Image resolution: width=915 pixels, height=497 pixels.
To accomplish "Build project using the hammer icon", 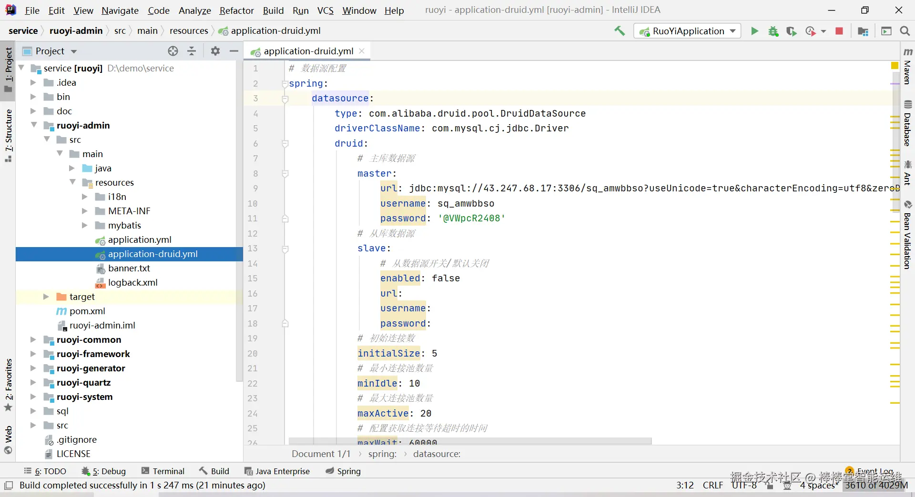I will (x=620, y=31).
